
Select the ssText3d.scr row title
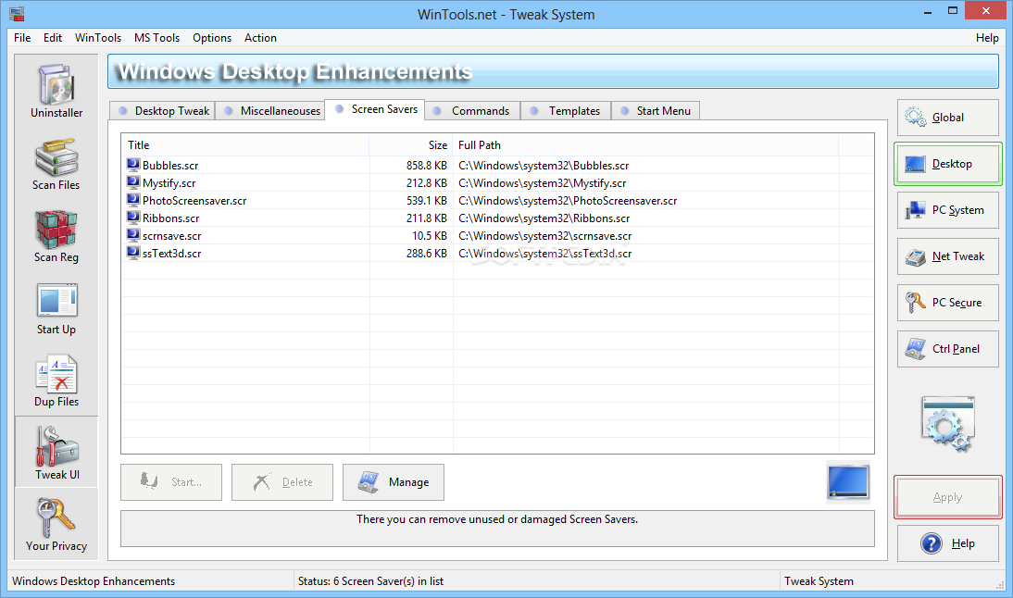[172, 253]
